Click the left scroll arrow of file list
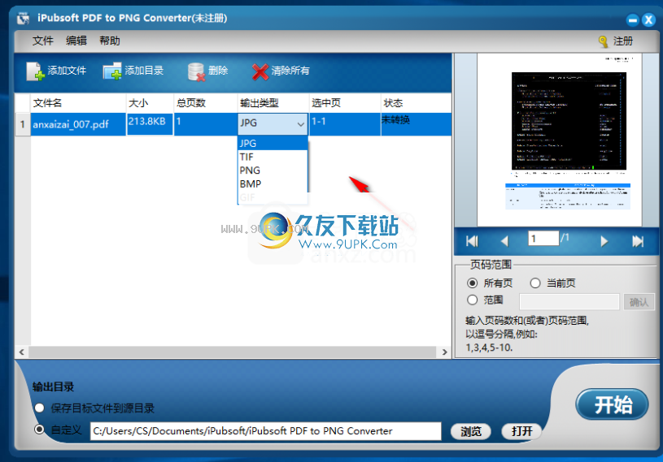 tap(22, 352)
